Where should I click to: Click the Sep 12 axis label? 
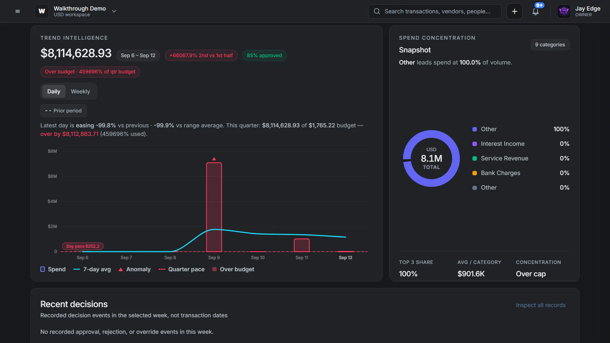coord(346,258)
